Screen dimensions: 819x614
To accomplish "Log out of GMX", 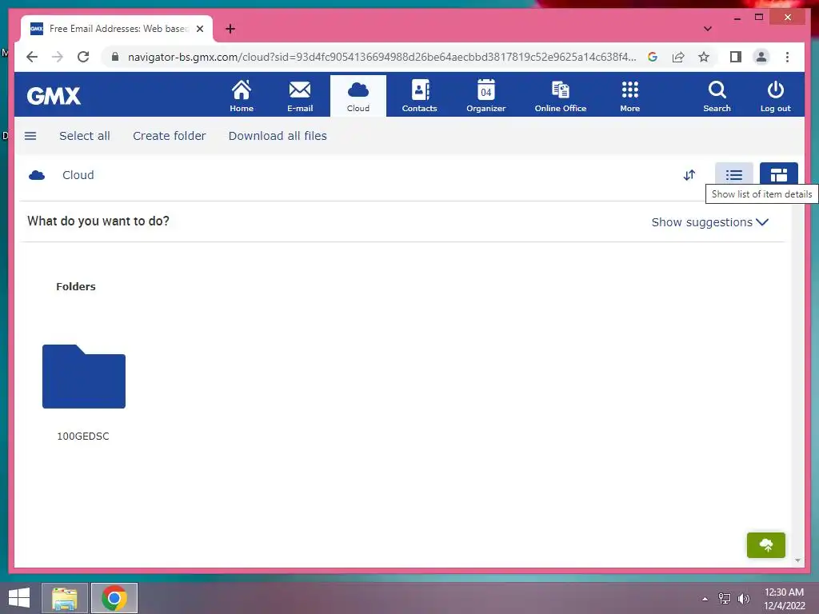I will point(775,96).
